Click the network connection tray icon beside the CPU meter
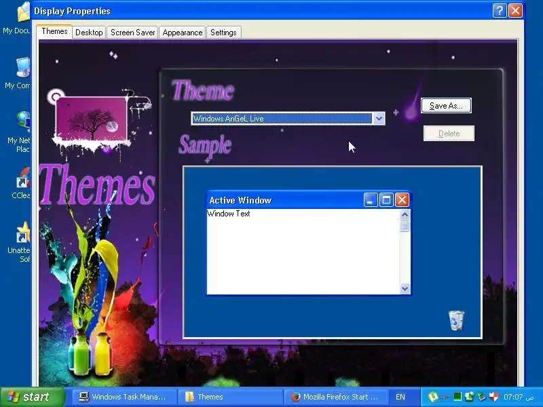Viewport: 543px width, 407px height. 469,397
